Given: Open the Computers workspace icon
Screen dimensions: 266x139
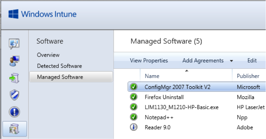Looking at the screenshot, I should pos(14,61).
